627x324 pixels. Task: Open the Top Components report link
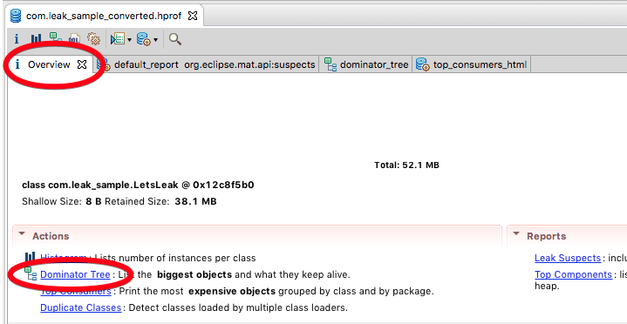tap(574, 274)
